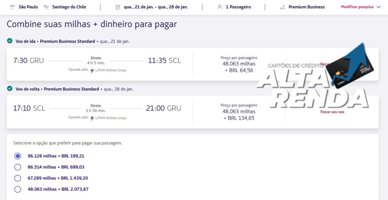
Task: Click the seat icon beside Premium Business
Action: [283, 7]
